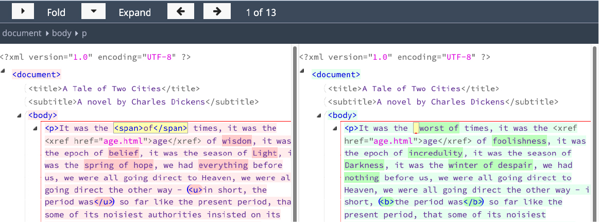
Task: Select 'body' in the breadcrumb path
Action: coord(61,33)
